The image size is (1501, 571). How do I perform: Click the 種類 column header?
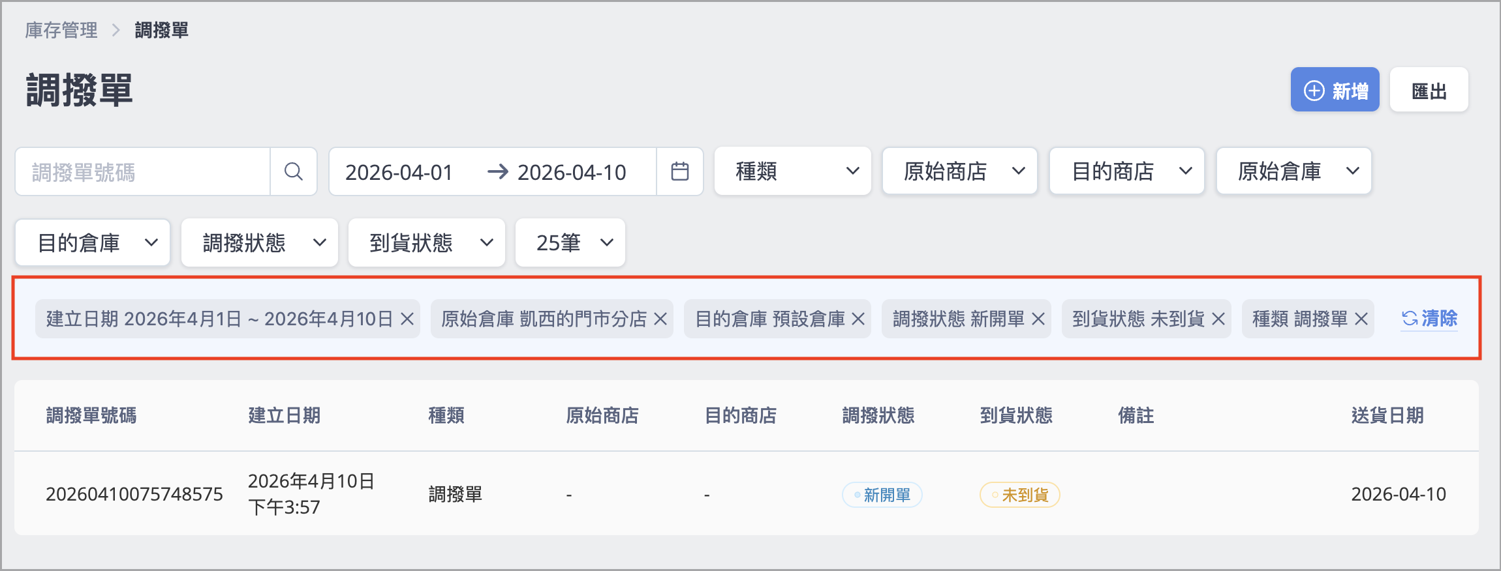[x=446, y=415]
